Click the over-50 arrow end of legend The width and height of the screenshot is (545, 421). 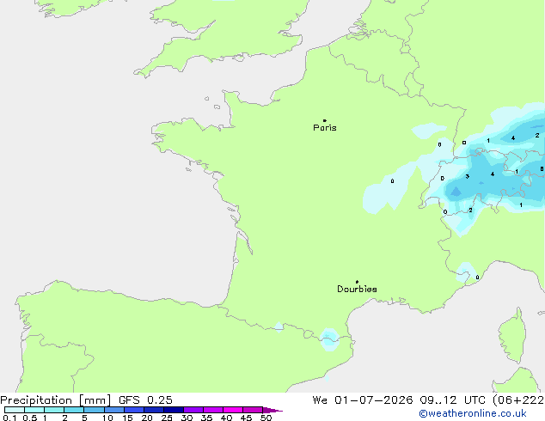pos(272,410)
